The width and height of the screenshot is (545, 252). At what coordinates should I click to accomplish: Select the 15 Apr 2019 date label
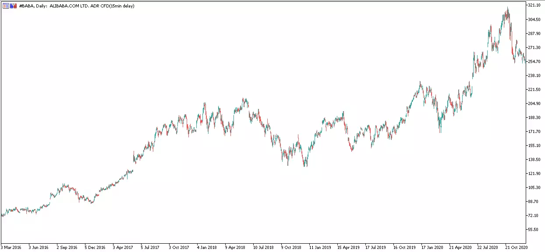[348, 247]
